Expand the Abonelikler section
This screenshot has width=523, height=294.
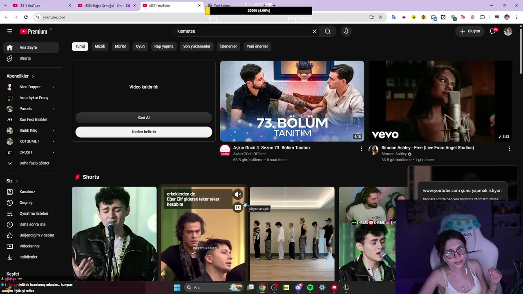[x=20, y=76]
